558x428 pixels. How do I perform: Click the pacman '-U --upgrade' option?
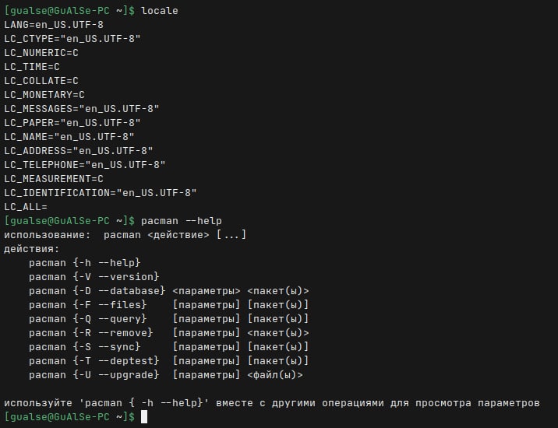(116, 374)
